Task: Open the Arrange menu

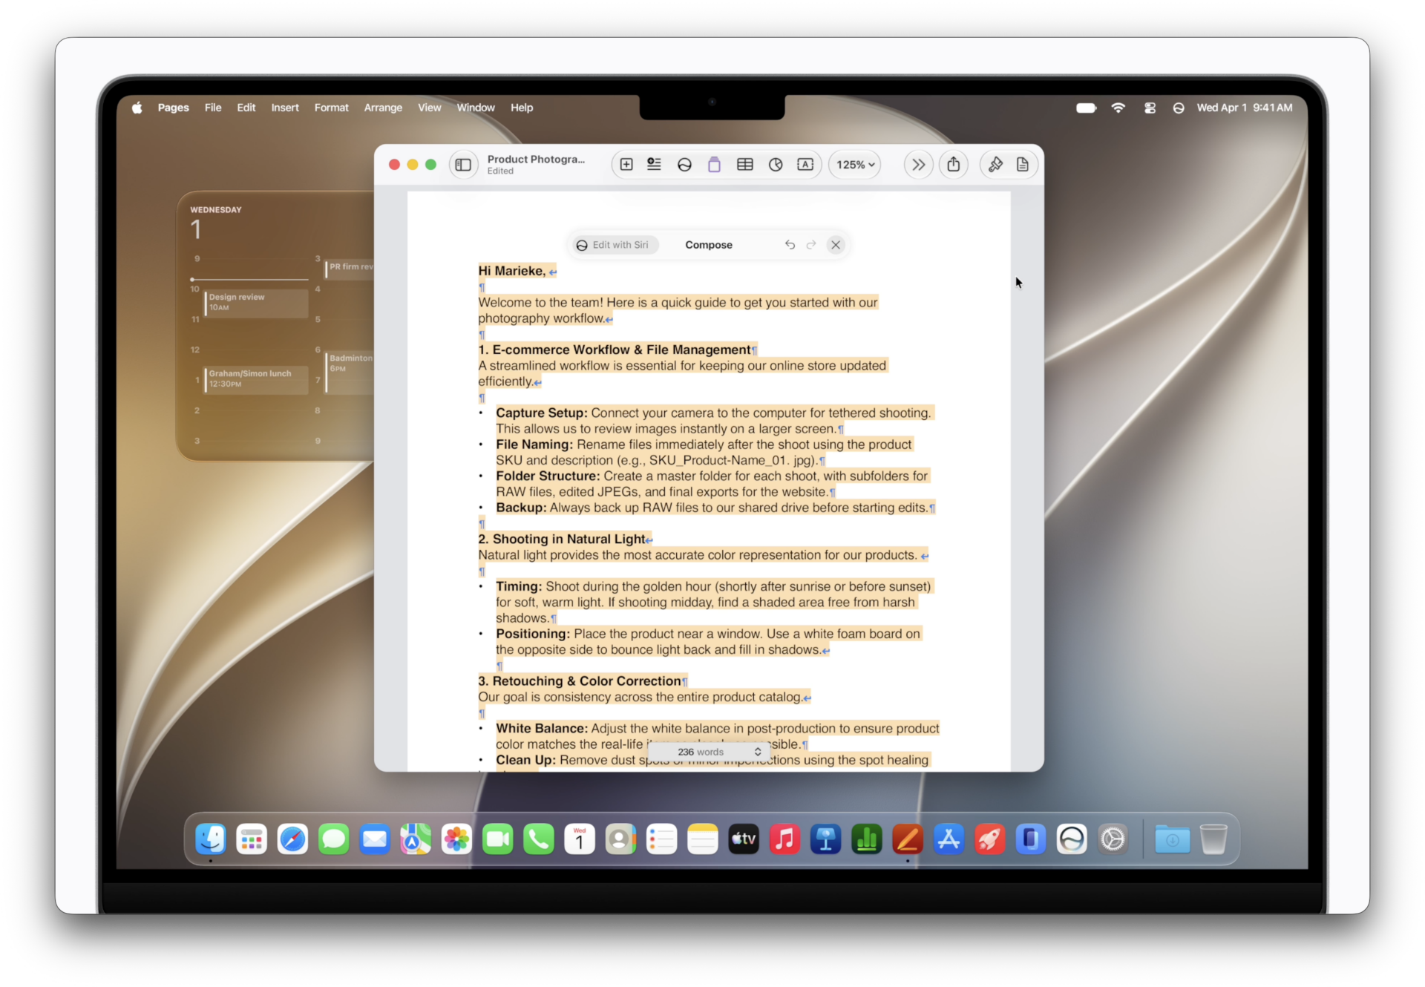Action: pos(383,108)
